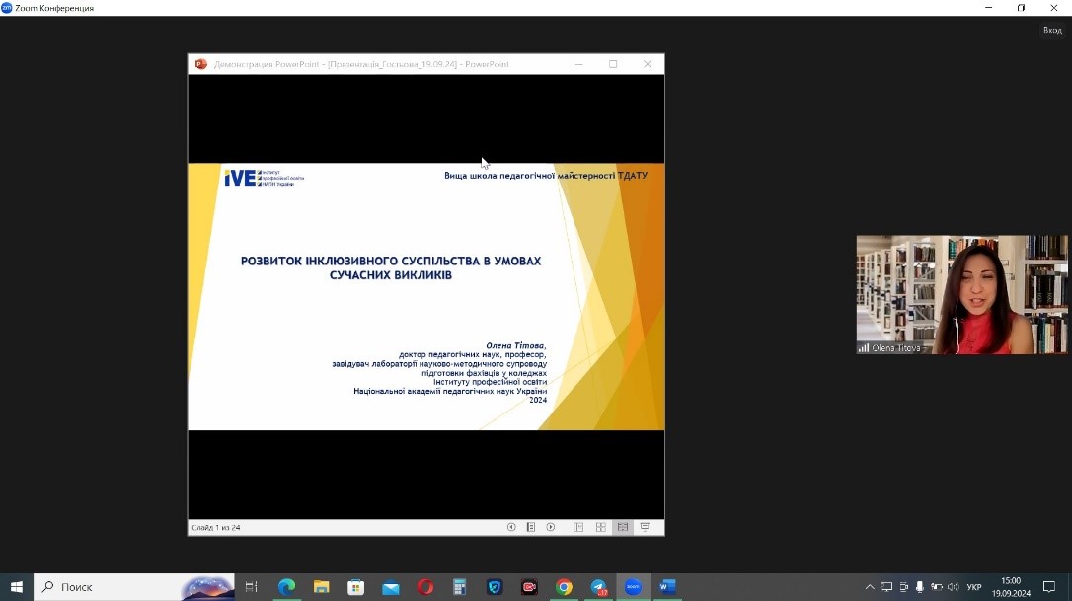
Task: Open the Windows Start menu
Action: pyautogui.click(x=17, y=586)
